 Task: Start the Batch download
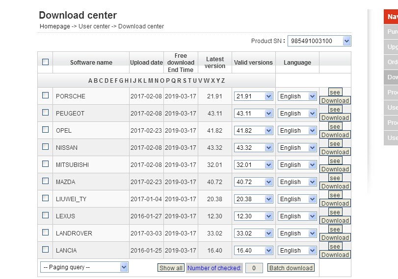(291, 268)
